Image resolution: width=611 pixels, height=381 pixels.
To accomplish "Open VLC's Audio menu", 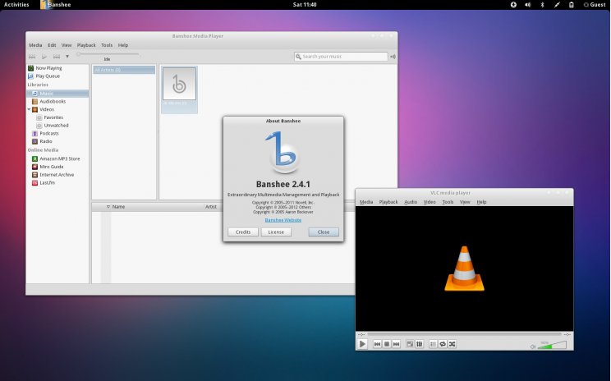I will point(411,202).
